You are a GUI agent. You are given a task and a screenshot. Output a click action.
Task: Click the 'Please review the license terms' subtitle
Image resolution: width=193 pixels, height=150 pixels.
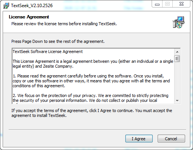click(x=64, y=24)
